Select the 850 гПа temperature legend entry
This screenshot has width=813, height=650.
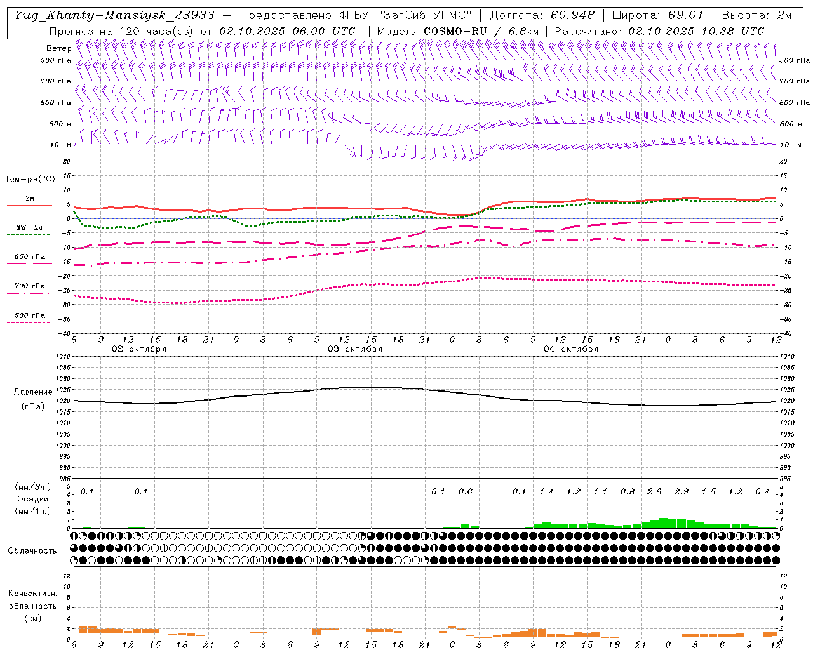[30, 257]
